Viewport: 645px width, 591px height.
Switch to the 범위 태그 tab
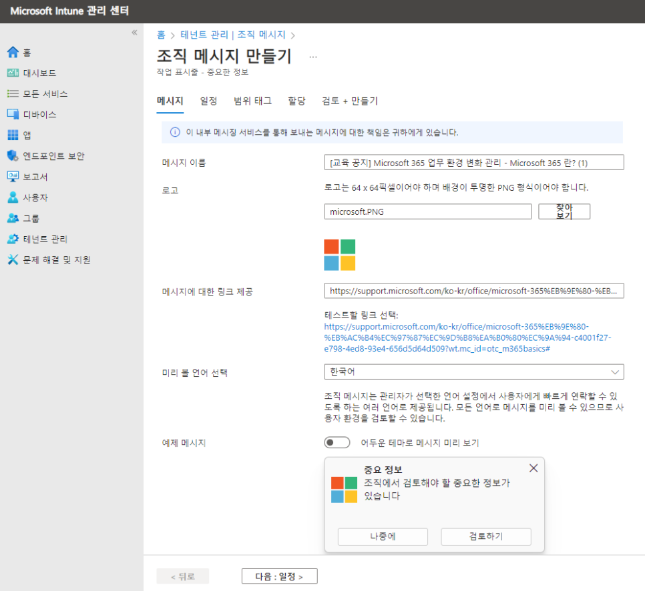click(x=252, y=101)
